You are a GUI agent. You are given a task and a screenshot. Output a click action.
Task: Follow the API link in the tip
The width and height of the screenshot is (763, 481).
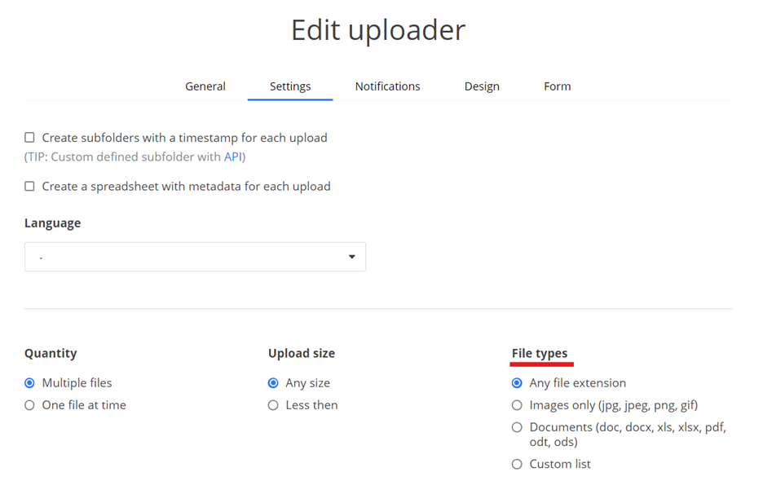coord(232,157)
